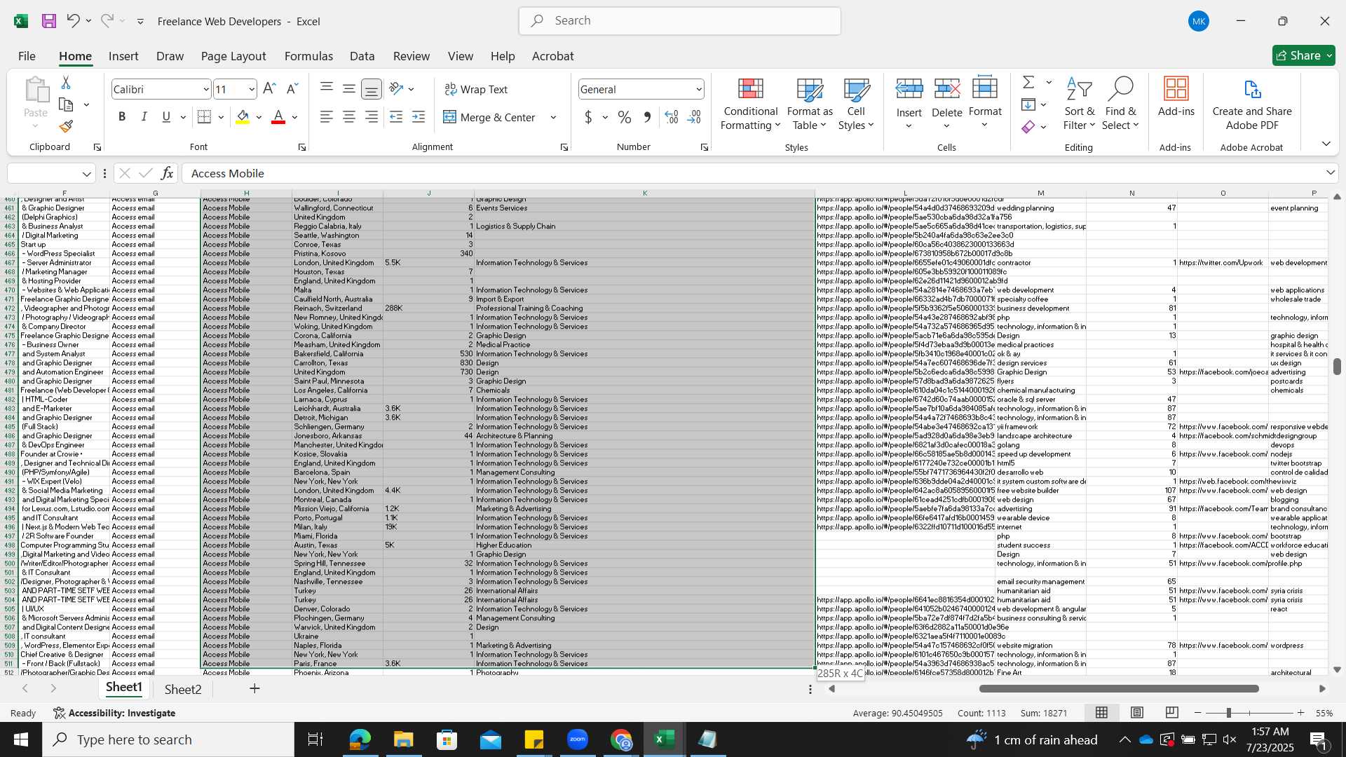Open the Insert ribbon tab

point(123,56)
